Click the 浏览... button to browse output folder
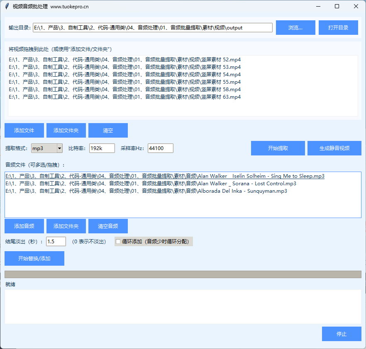Screen dimensions: 366x349 [x=295, y=27]
